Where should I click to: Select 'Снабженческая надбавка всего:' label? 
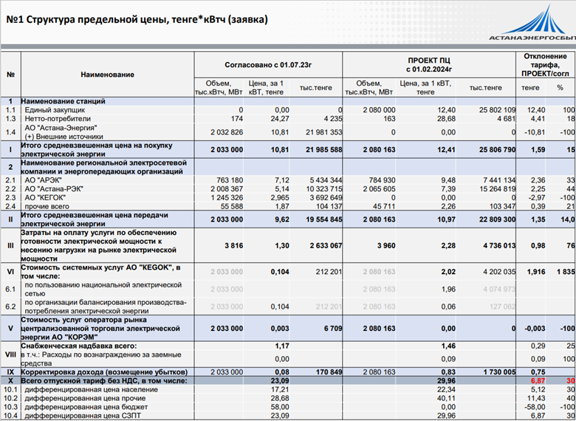tap(78, 346)
